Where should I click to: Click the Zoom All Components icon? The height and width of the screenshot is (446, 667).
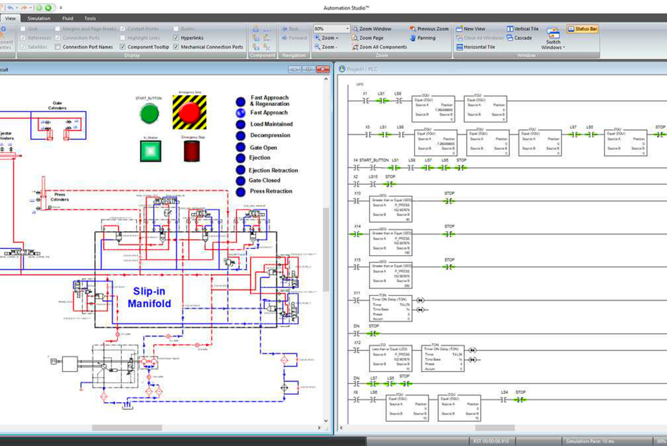[x=355, y=47]
